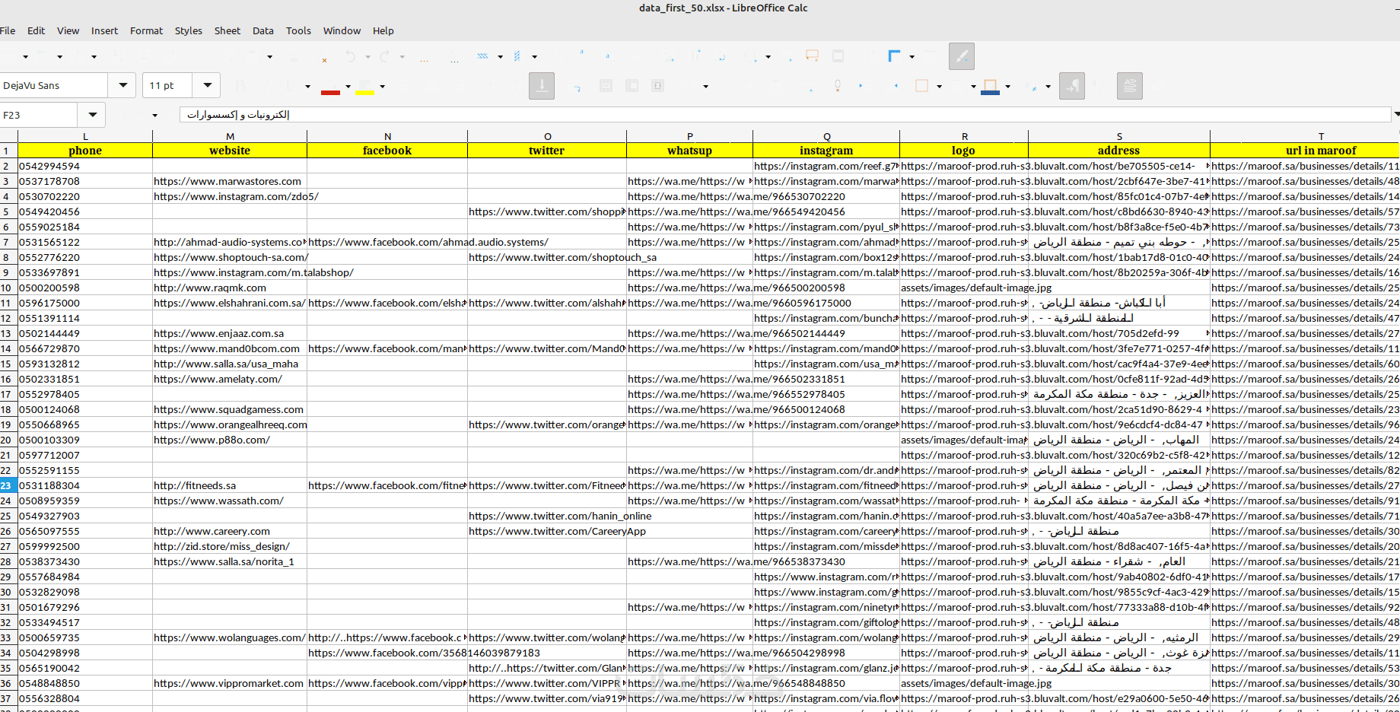This screenshot has width=1400, height=712.
Task: Open the Sheet menu
Action: tap(227, 31)
